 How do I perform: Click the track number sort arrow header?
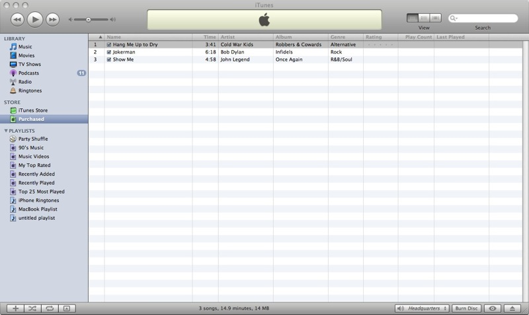point(97,37)
